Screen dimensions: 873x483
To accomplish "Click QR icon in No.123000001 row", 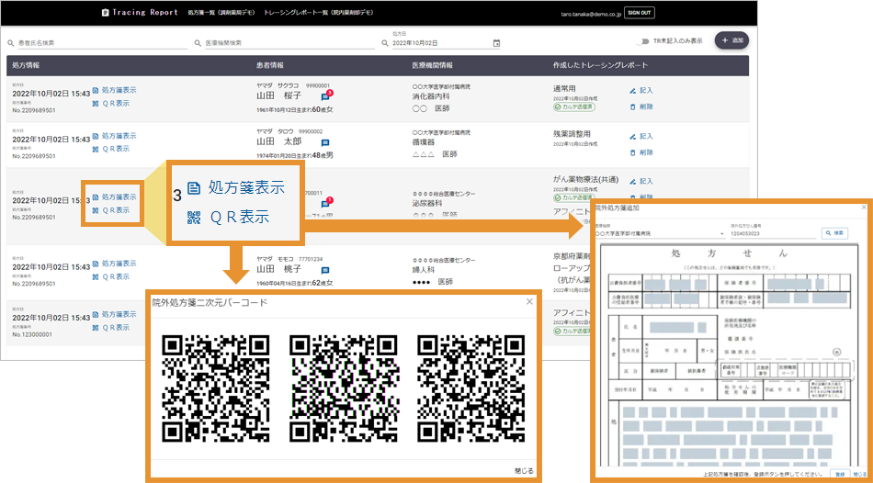I will coord(96,327).
